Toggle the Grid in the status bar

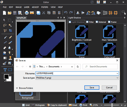tap(26, 105)
